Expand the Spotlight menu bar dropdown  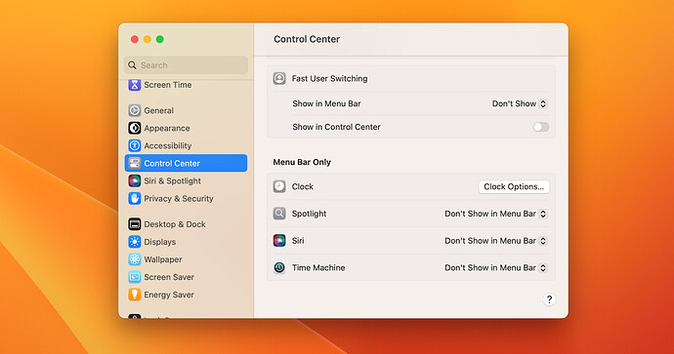pos(495,214)
